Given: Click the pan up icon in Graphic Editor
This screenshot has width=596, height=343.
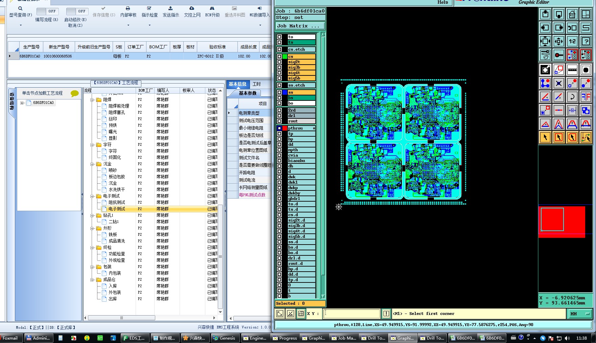Looking at the screenshot, I should pyautogui.click(x=545, y=14).
